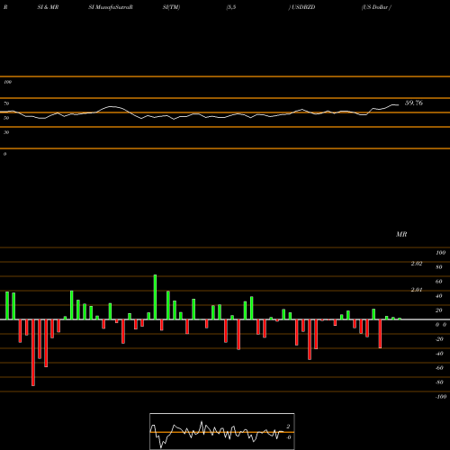Click the MR axis label 60

439,282
